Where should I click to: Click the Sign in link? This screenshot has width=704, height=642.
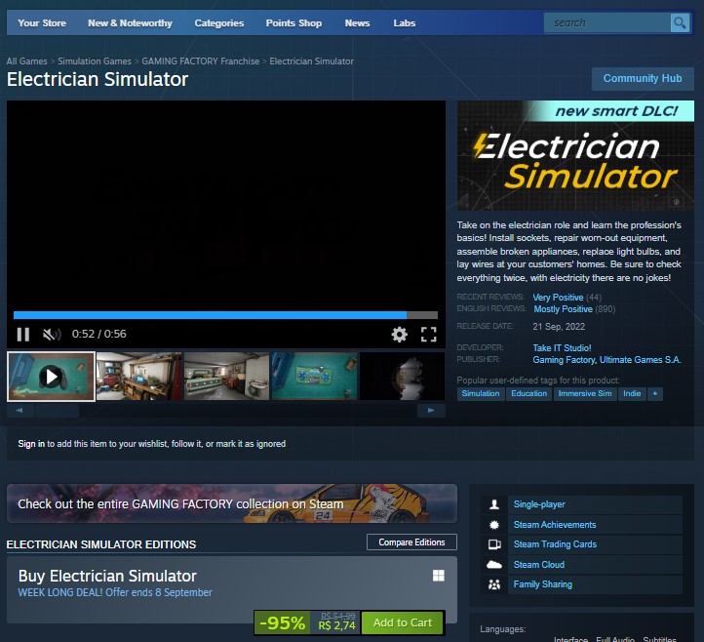coord(31,444)
